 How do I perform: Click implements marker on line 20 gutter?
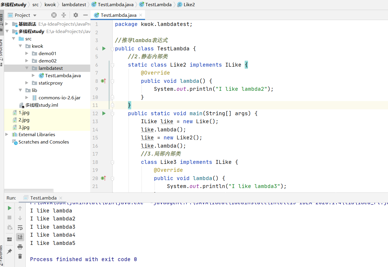pos(103,178)
